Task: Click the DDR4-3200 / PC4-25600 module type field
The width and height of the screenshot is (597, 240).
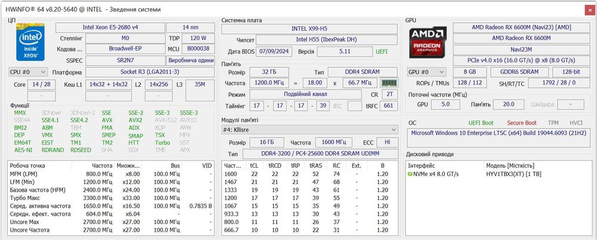Action: tap(320, 154)
